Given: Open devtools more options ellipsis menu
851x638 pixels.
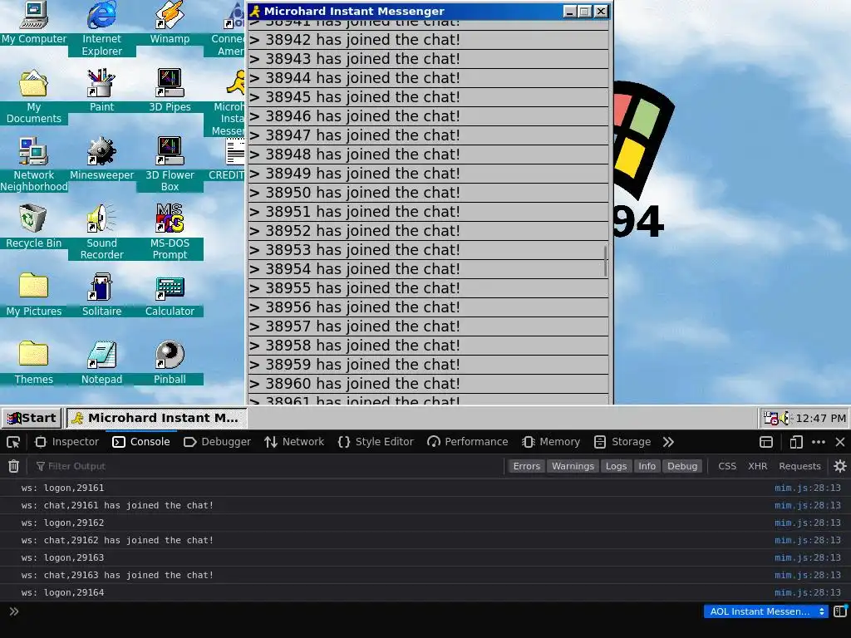Looking at the screenshot, I should point(819,442).
